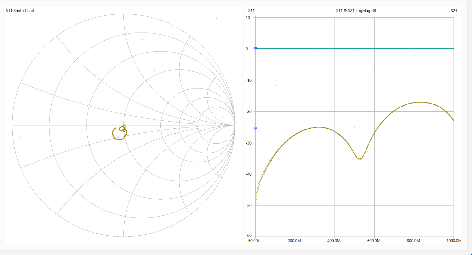Screen dimensions: 472x255
Task: Click the S11 trace hump near 320 MHz
Action: (x=319, y=127)
